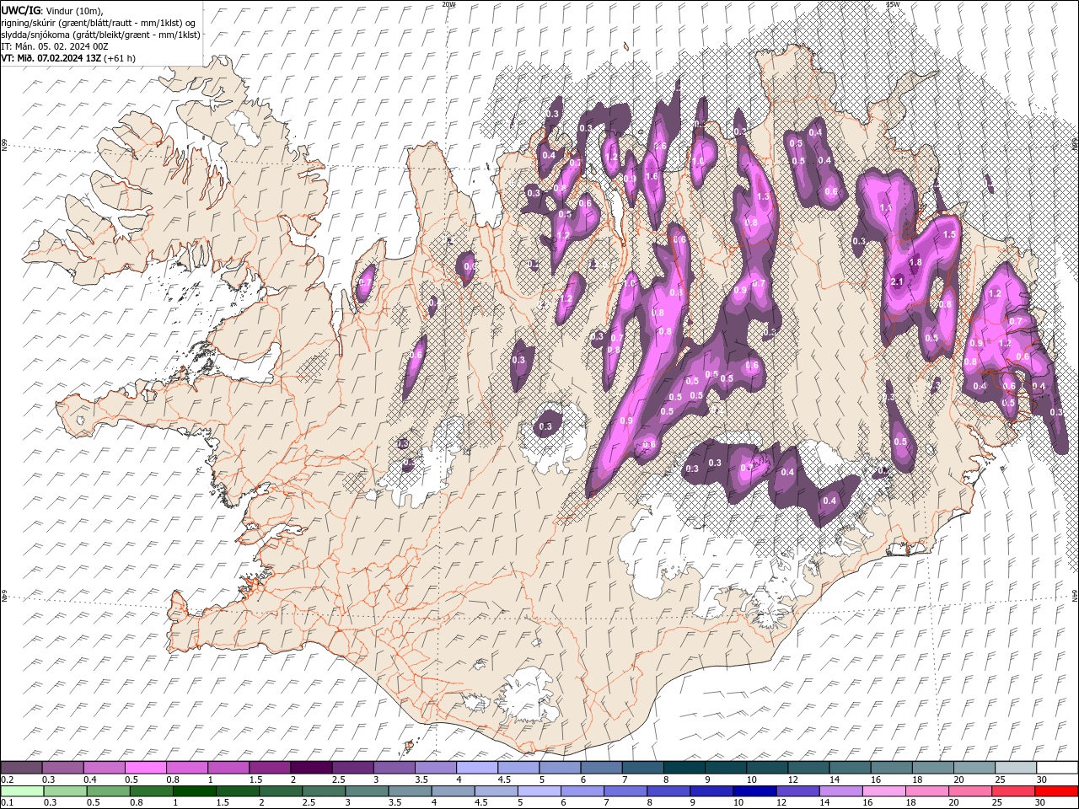Image resolution: width=1079 pixels, height=809 pixels.
Task: Click the 1.3 precipitation value on the map
Action: click(x=764, y=196)
